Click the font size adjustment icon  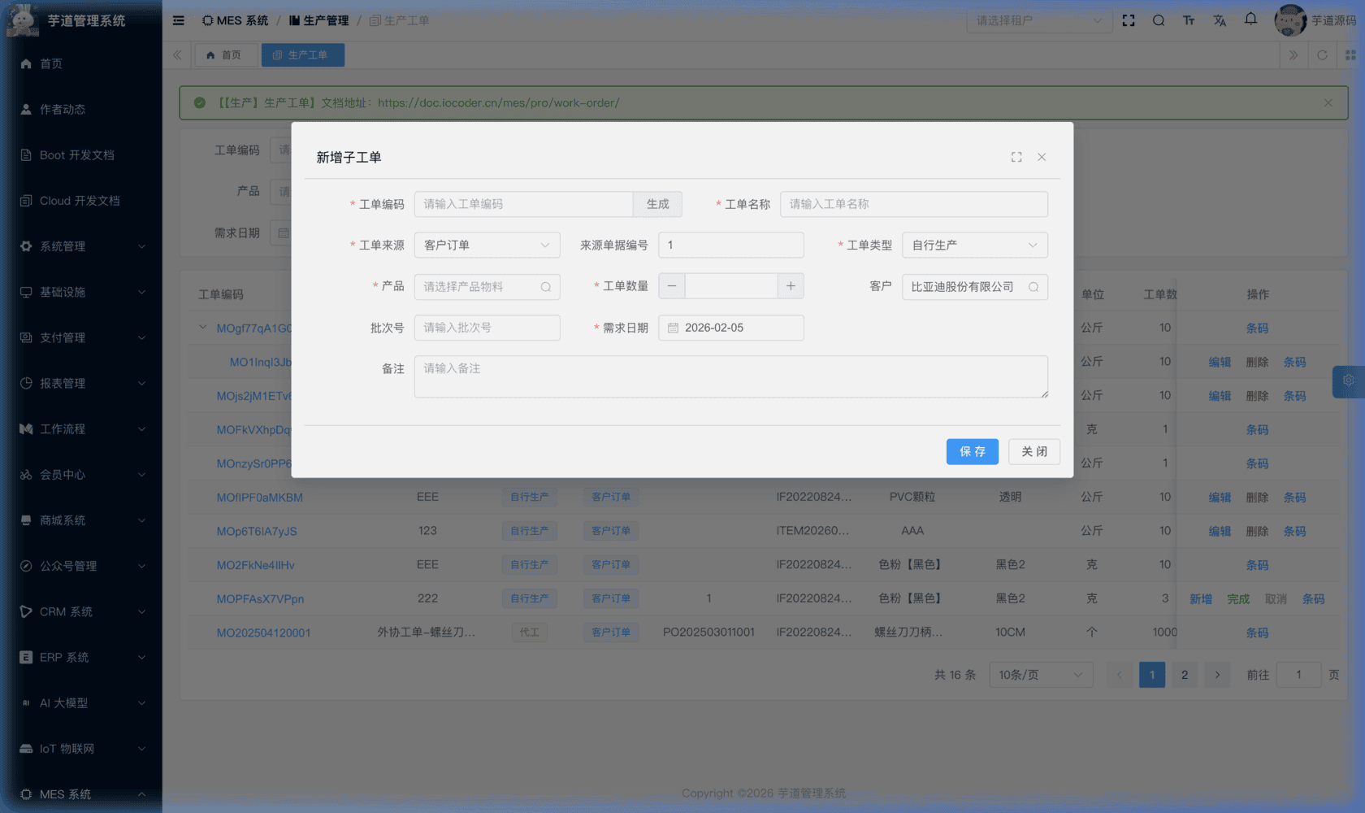click(1189, 20)
